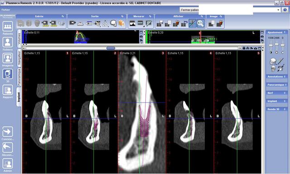Click the front-facing skull icon in Ajustement
The image size is (290, 174).
[x=273, y=69]
